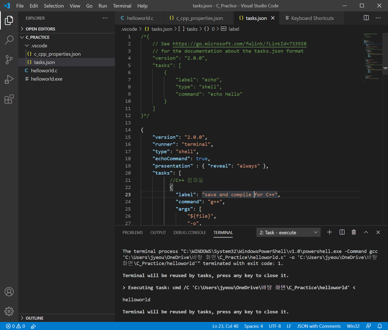The width and height of the screenshot is (388, 330).
Task: Expand the OUTLINE section
Action: pyautogui.click(x=67, y=318)
